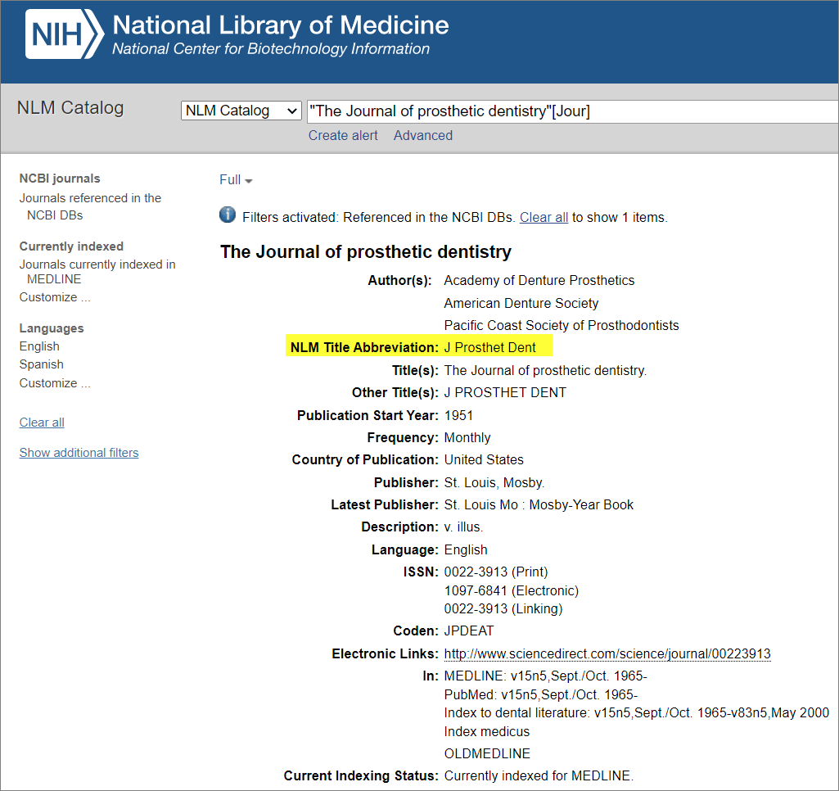The height and width of the screenshot is (791, 839).
Task: Click the Language field value English
Action: pyautogui.click(x=466, y=549)
